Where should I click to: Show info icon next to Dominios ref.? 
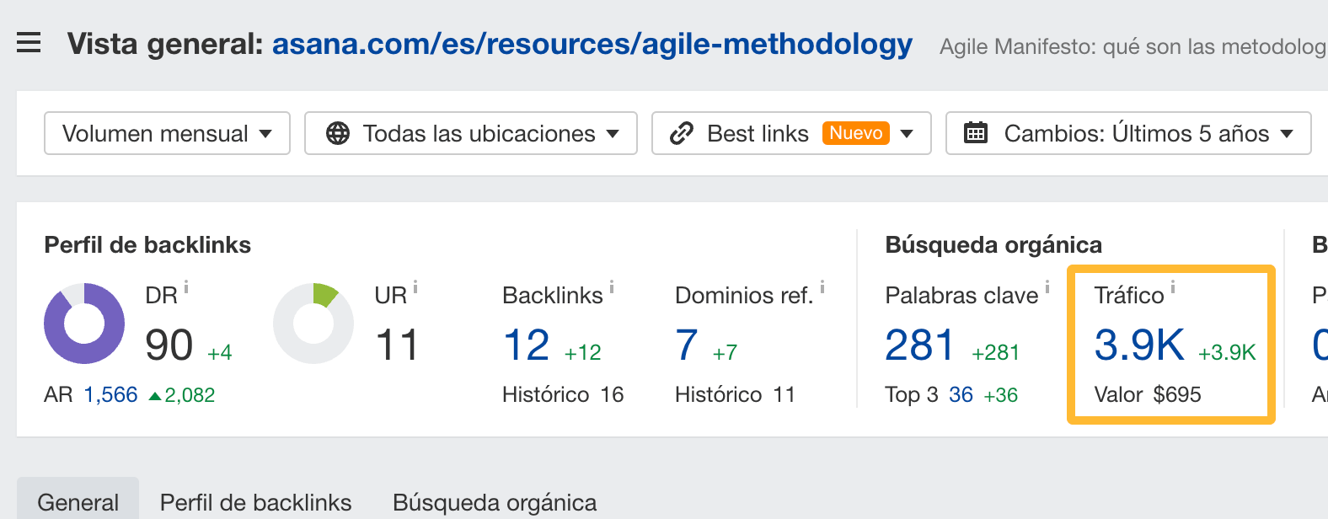tap(822, 287)
